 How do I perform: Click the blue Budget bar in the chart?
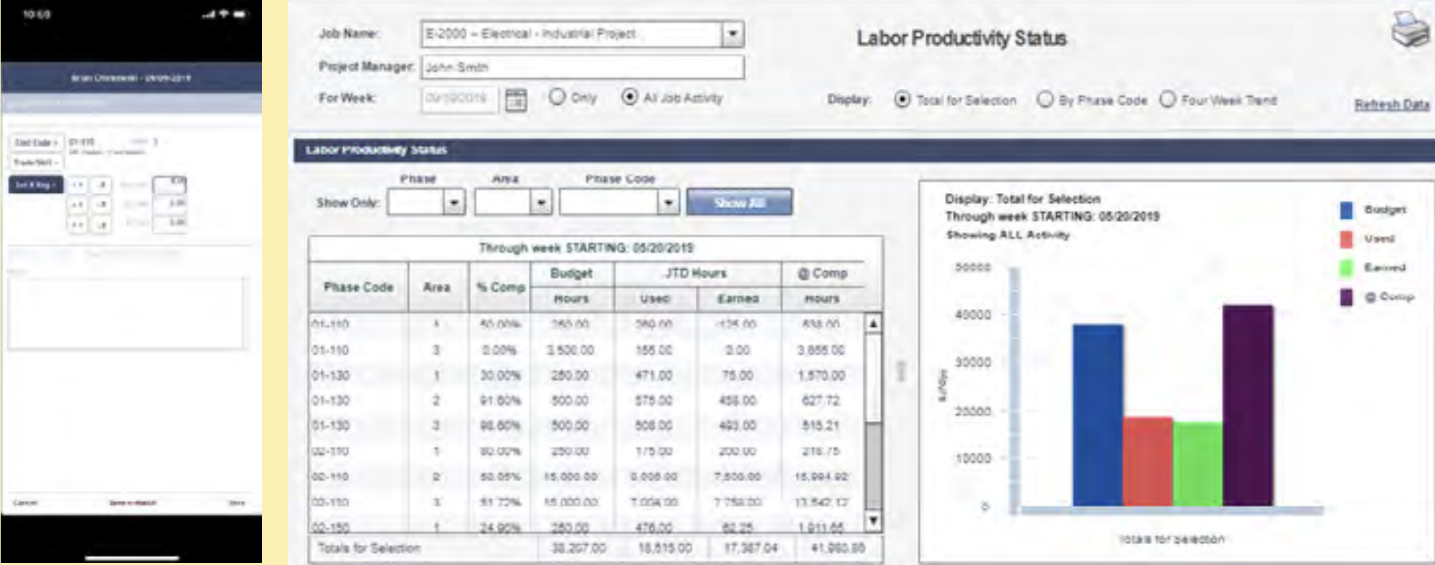pyautogui.click(x=1098, y=415)
